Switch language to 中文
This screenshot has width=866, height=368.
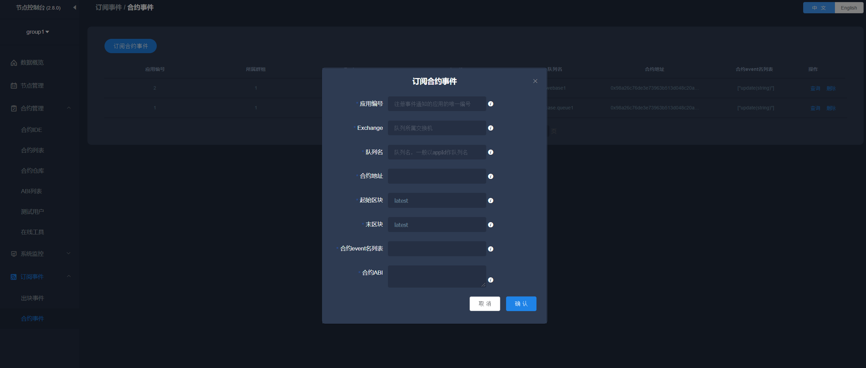819,7
